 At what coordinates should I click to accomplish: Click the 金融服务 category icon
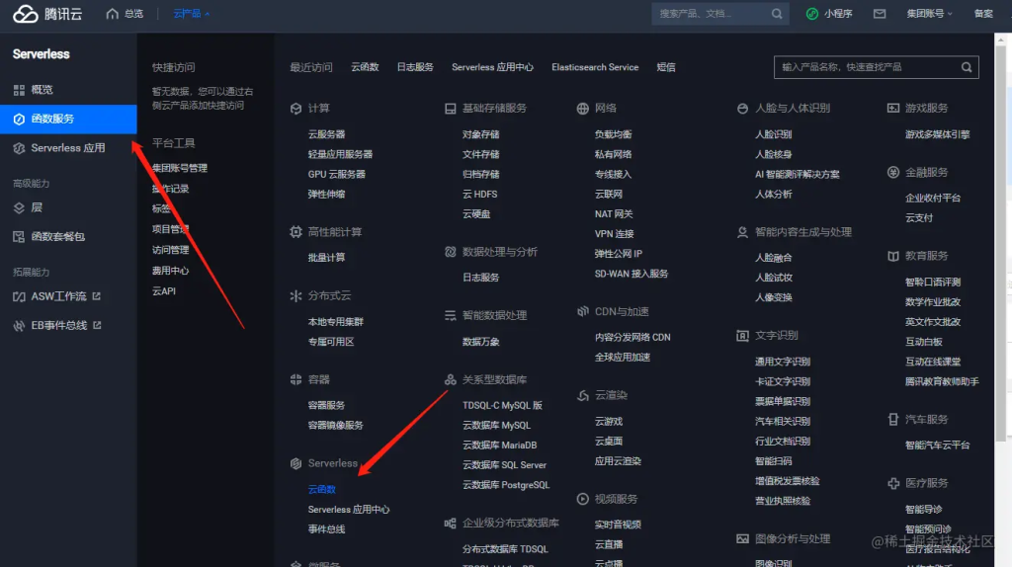892,172
